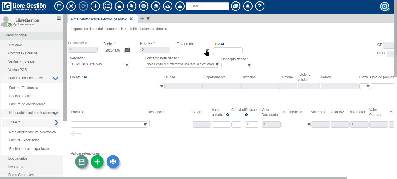The width and height of the screenshot is (397, 179).
Task: Toggle the sidebar hamburger menu
Action: point(59,18)
